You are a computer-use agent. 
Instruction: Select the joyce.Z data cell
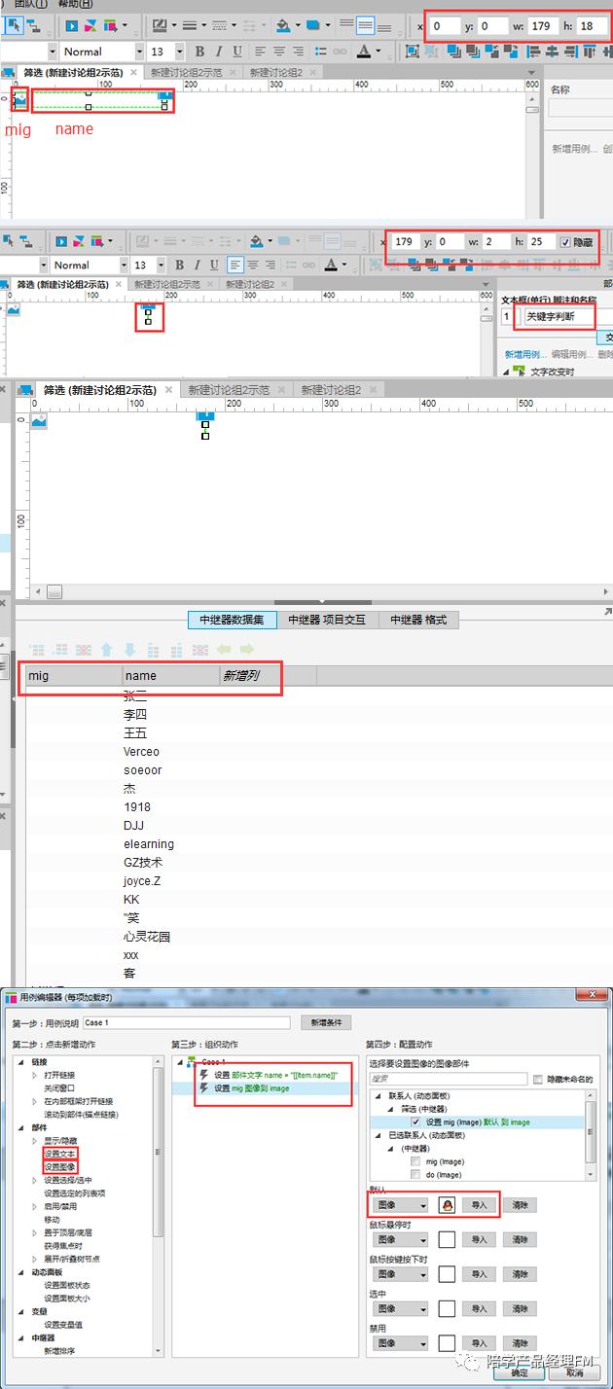[171, 880]
